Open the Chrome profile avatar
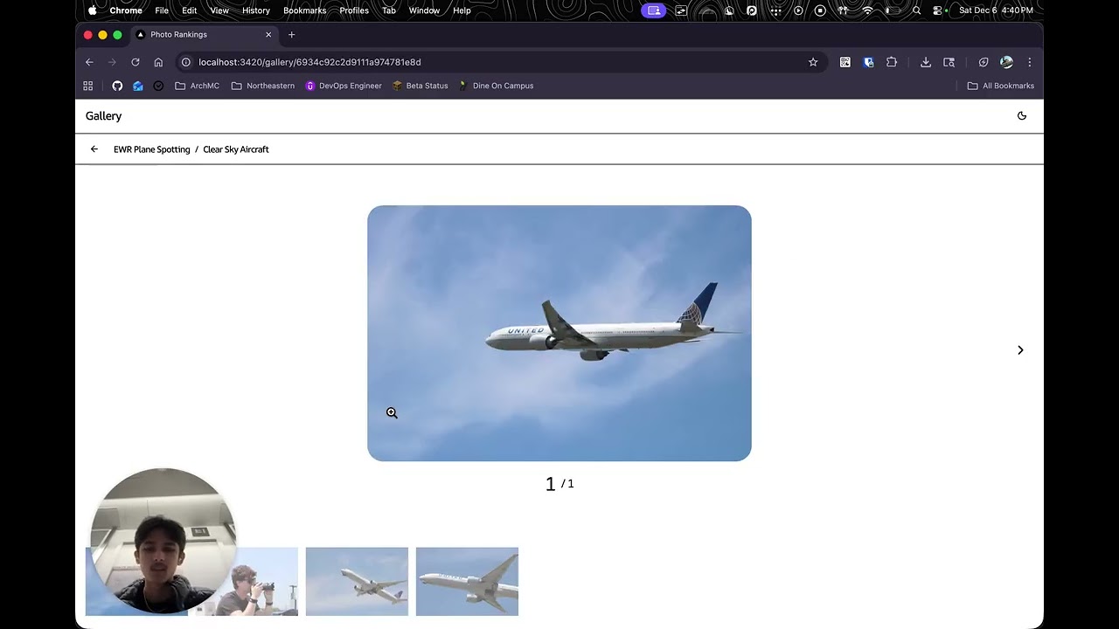Image resolution: width=1119 pixels, height=629 pixels. pyautogui.click(x=1006, y=62)
